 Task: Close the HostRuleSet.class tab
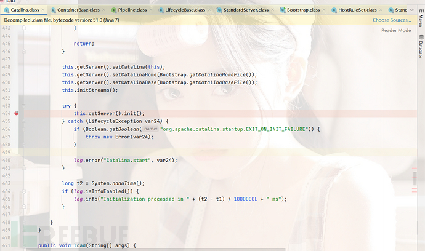point(381,10)
